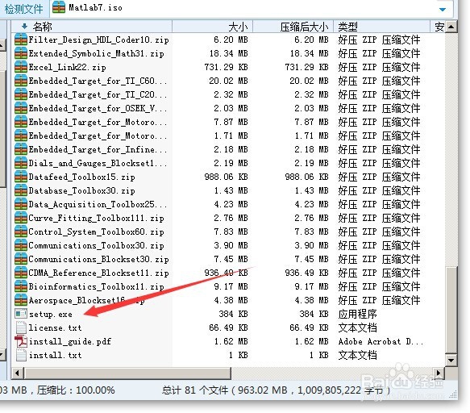Click the install.txt document icon

point(21,355)
